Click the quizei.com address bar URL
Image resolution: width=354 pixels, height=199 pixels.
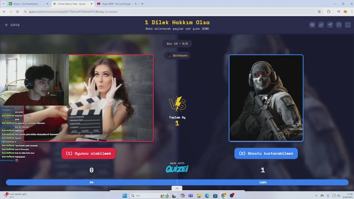coord(73,12)
